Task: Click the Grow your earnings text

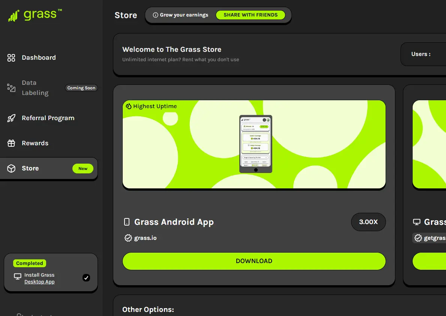Action: (184, 15)
